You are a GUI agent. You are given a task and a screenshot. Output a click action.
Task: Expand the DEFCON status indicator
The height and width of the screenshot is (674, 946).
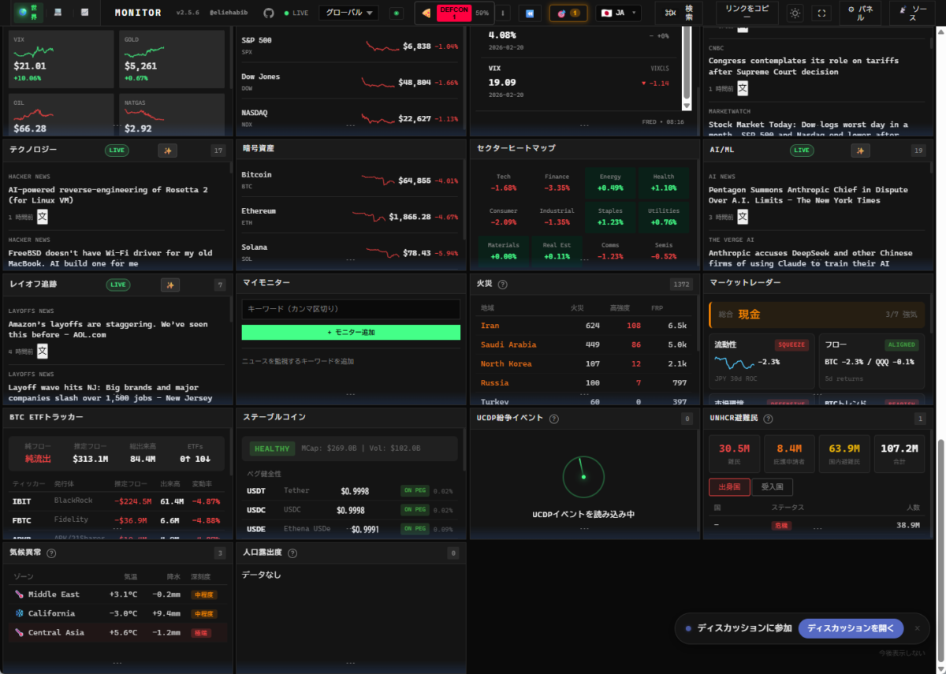453,13
